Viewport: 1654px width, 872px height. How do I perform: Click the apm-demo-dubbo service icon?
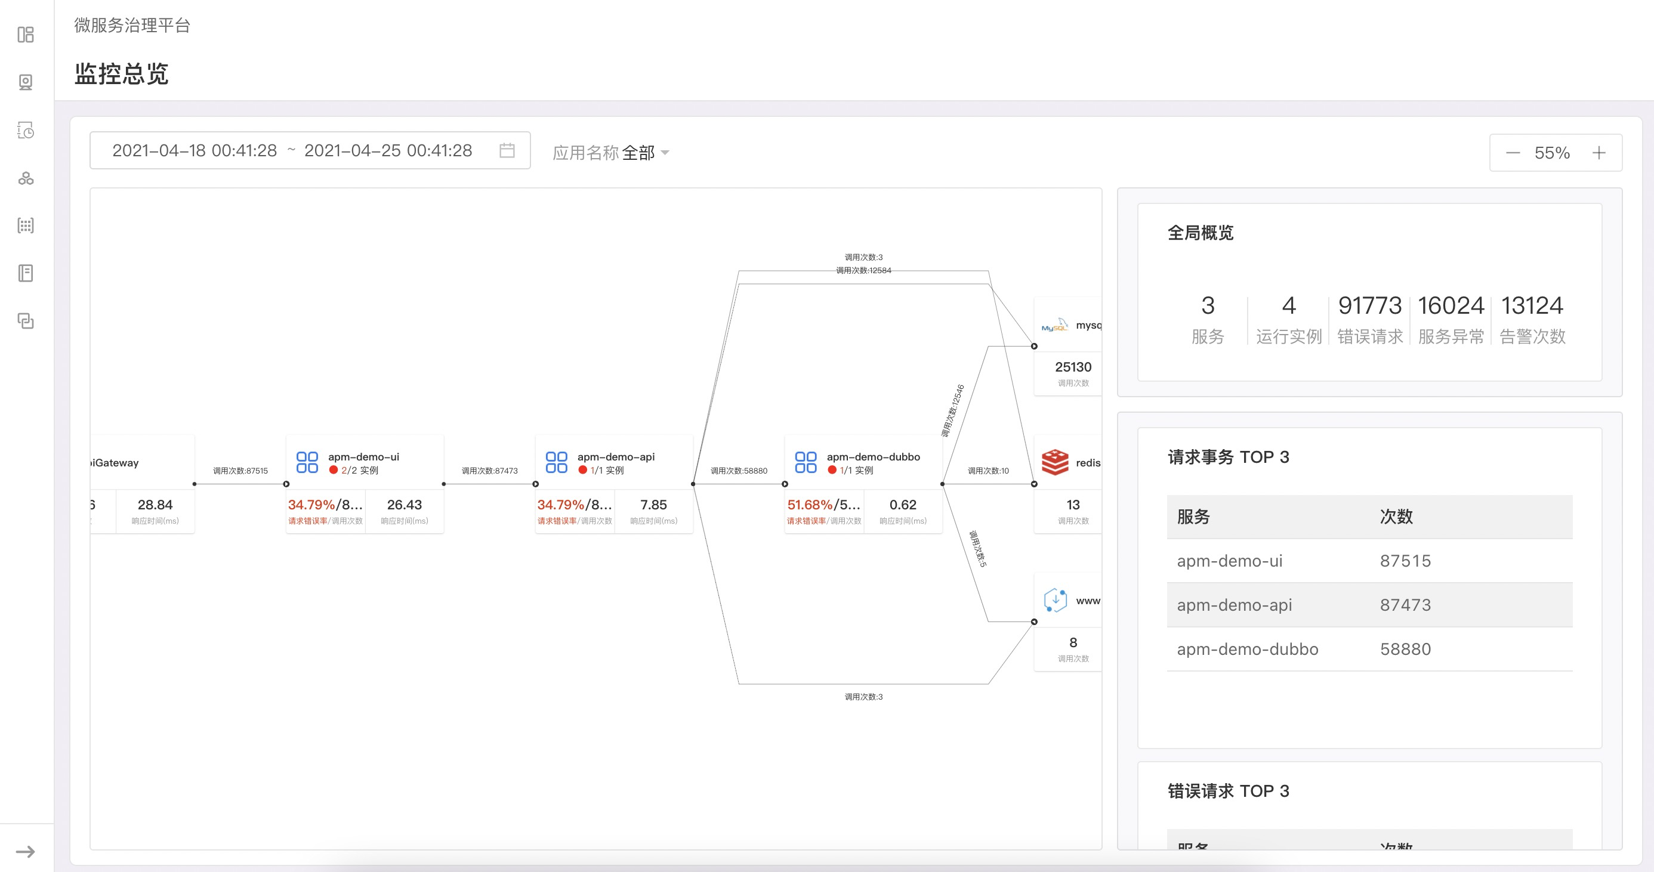pyautogui.click(x=806, y=462)
